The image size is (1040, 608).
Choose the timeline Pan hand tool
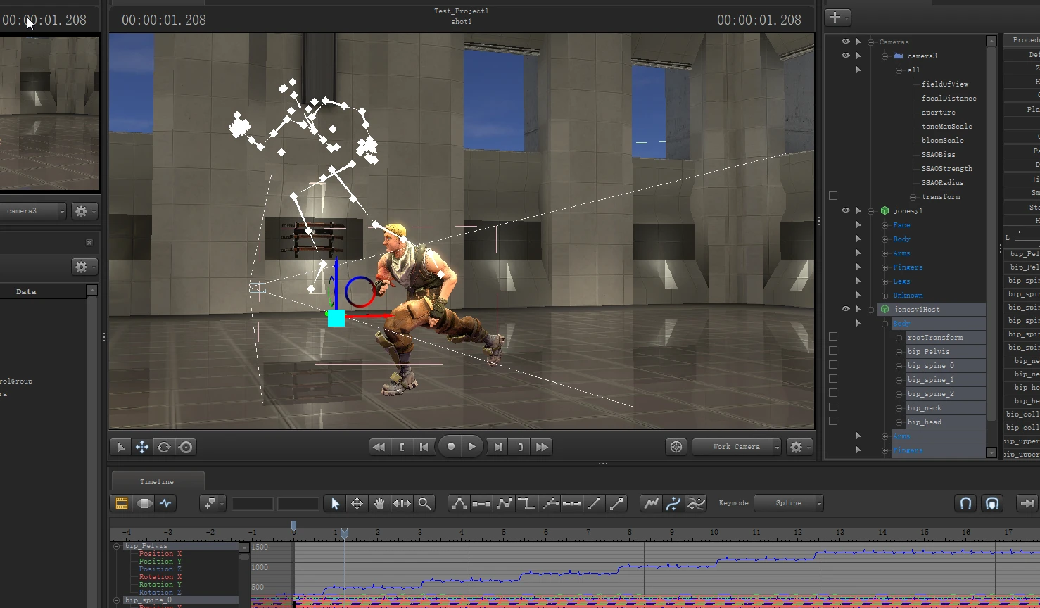pyautogui.click(x=379, y=503)
